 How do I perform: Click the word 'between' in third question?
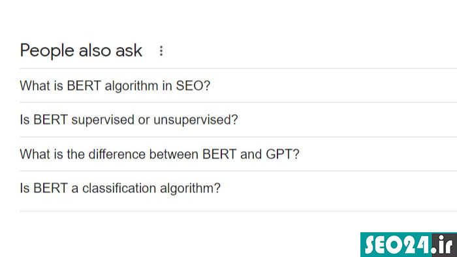174,154
